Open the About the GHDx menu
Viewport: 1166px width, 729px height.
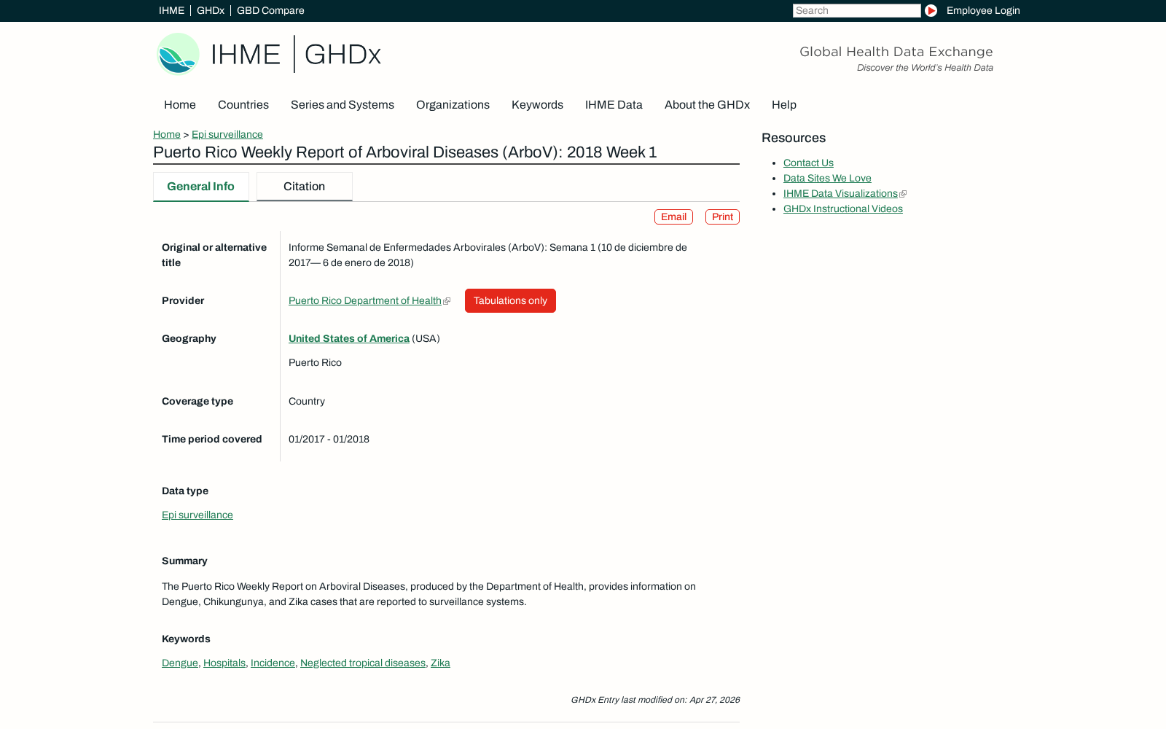pyautogui.click(x=707, y=105)
